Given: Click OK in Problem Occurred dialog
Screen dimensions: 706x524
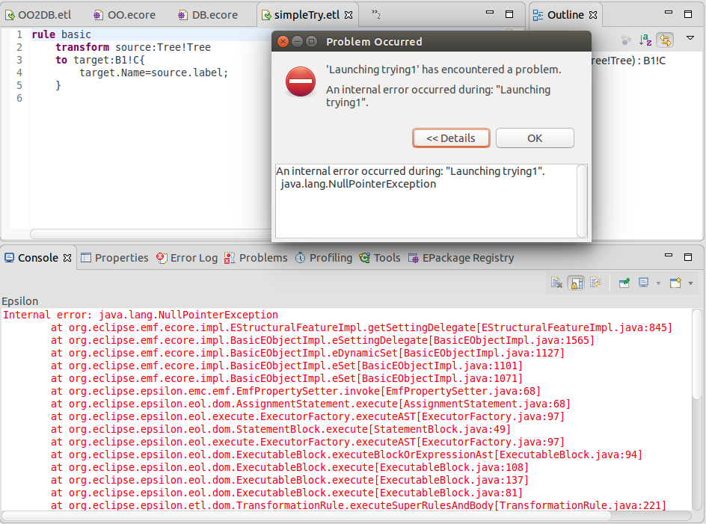Looking at the screenshot, I should pyautogui.click(x=535, y=138).
